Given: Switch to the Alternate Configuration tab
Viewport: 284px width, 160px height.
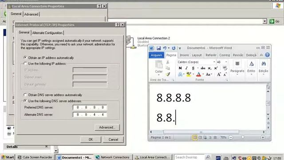Looking at the screenshot, I should 47,33.
